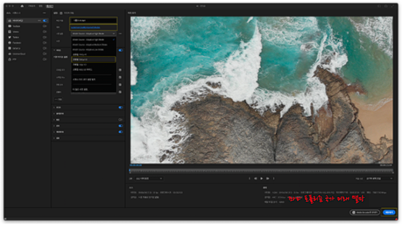Send the job to Media Encoder
This screenshot has height=225, width=402.
click(x=365, y=212)
